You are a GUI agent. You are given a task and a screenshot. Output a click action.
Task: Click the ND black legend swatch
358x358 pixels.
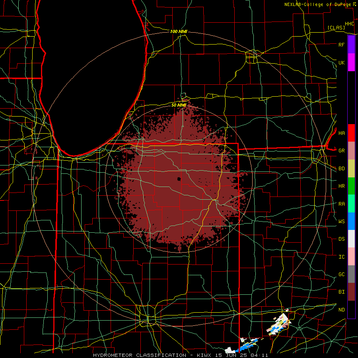(x=351, y=309)
